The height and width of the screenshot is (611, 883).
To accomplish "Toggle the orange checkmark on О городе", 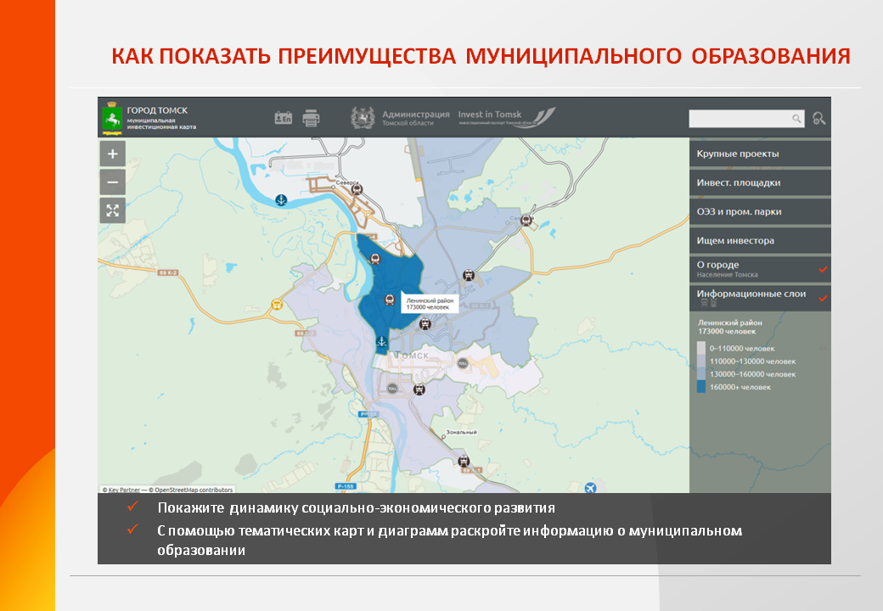I will pos(823,270).
